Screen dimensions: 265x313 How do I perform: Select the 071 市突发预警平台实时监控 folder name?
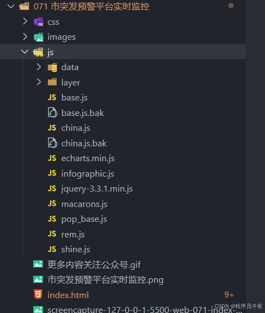pos(92,7)
